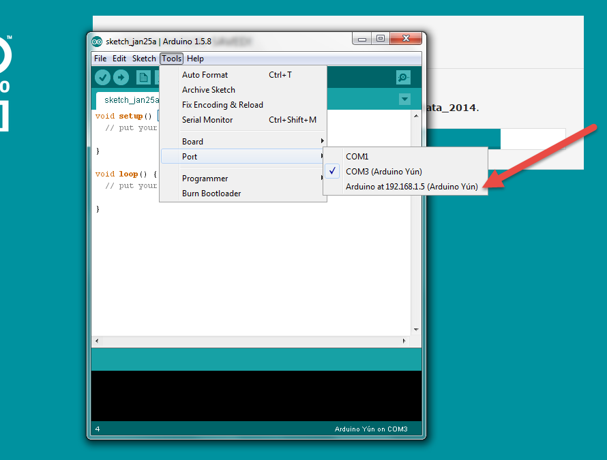The width and height of the screenshot is (607, 460).
Task: Open the Help menu
Action: pos(195,59)
